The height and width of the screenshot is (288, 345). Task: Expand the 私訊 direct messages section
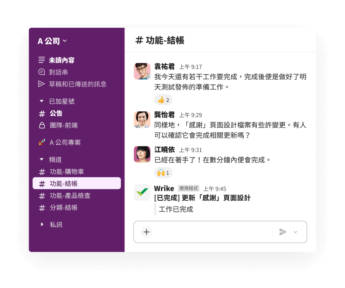click(42, 225)
